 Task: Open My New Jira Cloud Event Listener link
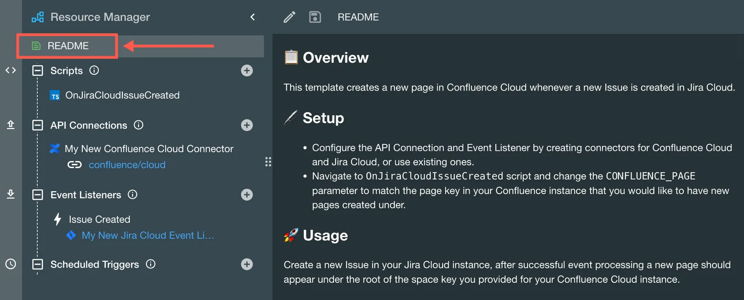[x=148, y=235]
